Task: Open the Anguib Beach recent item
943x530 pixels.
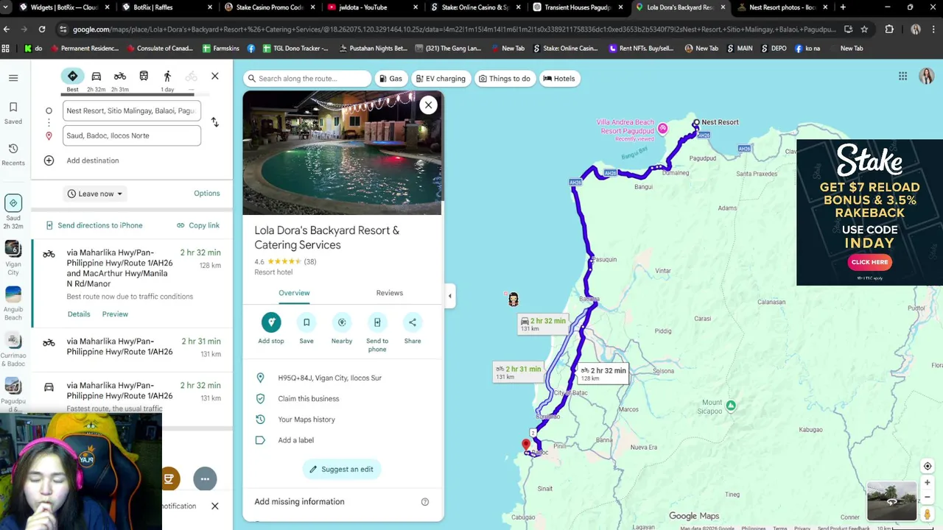Action: [x=13, y=303]
